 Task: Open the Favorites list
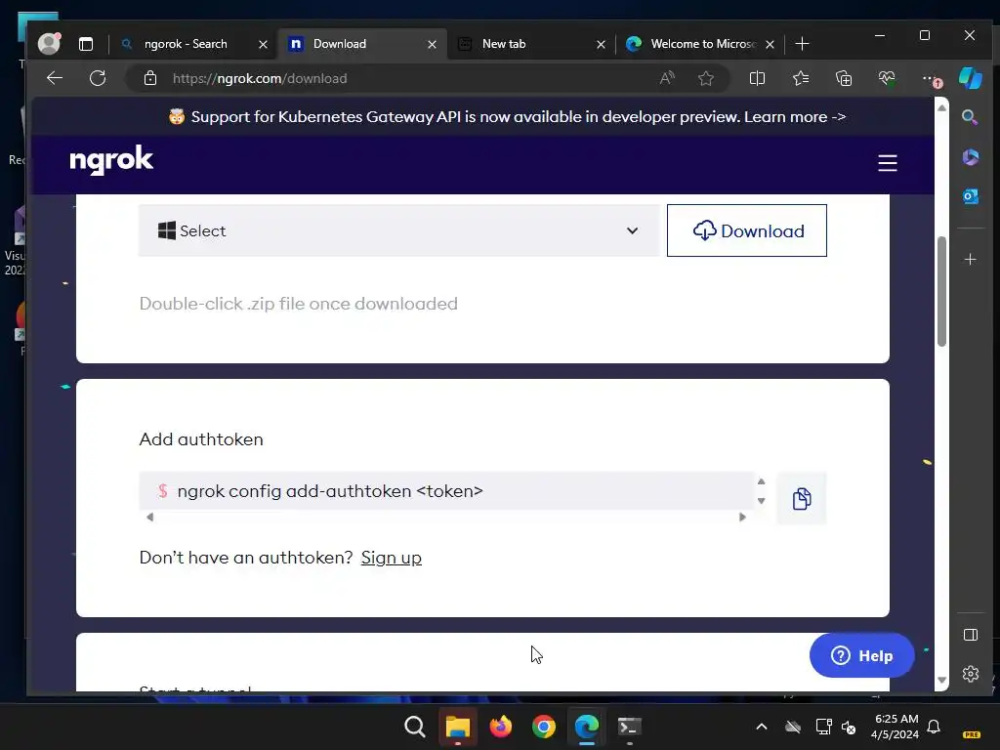[801, 78]
